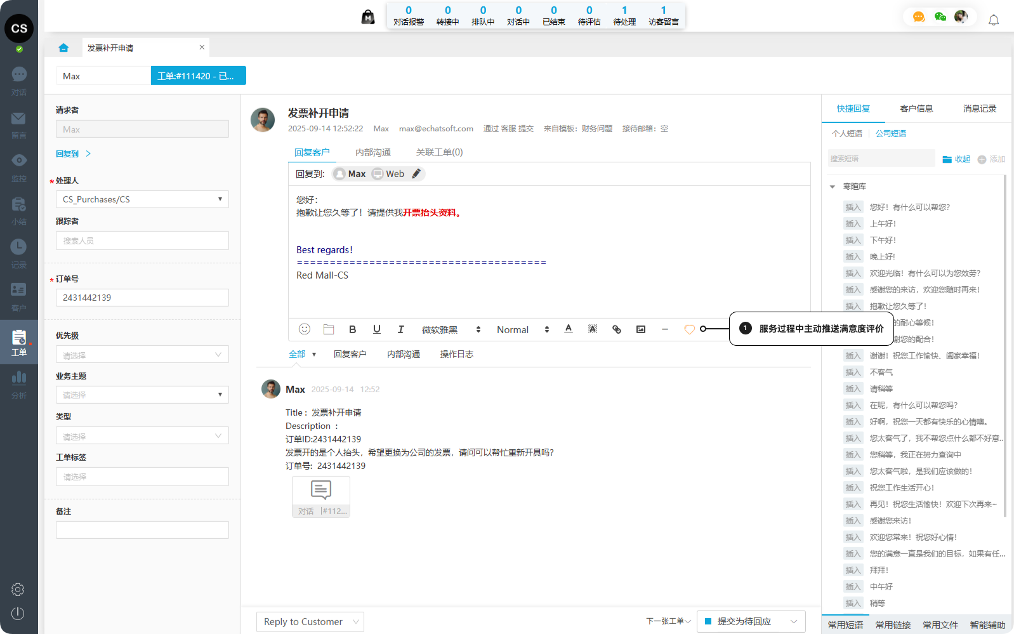Toggle italic formatting in the reply editor
Image resolution: width=1014 pixels, height=634 pixels.
401,329
